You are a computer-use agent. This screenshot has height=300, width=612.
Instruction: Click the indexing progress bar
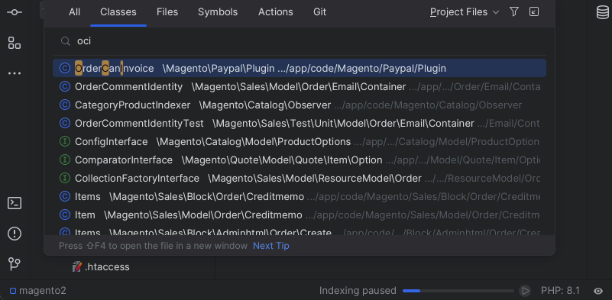(x=458, y=291)
